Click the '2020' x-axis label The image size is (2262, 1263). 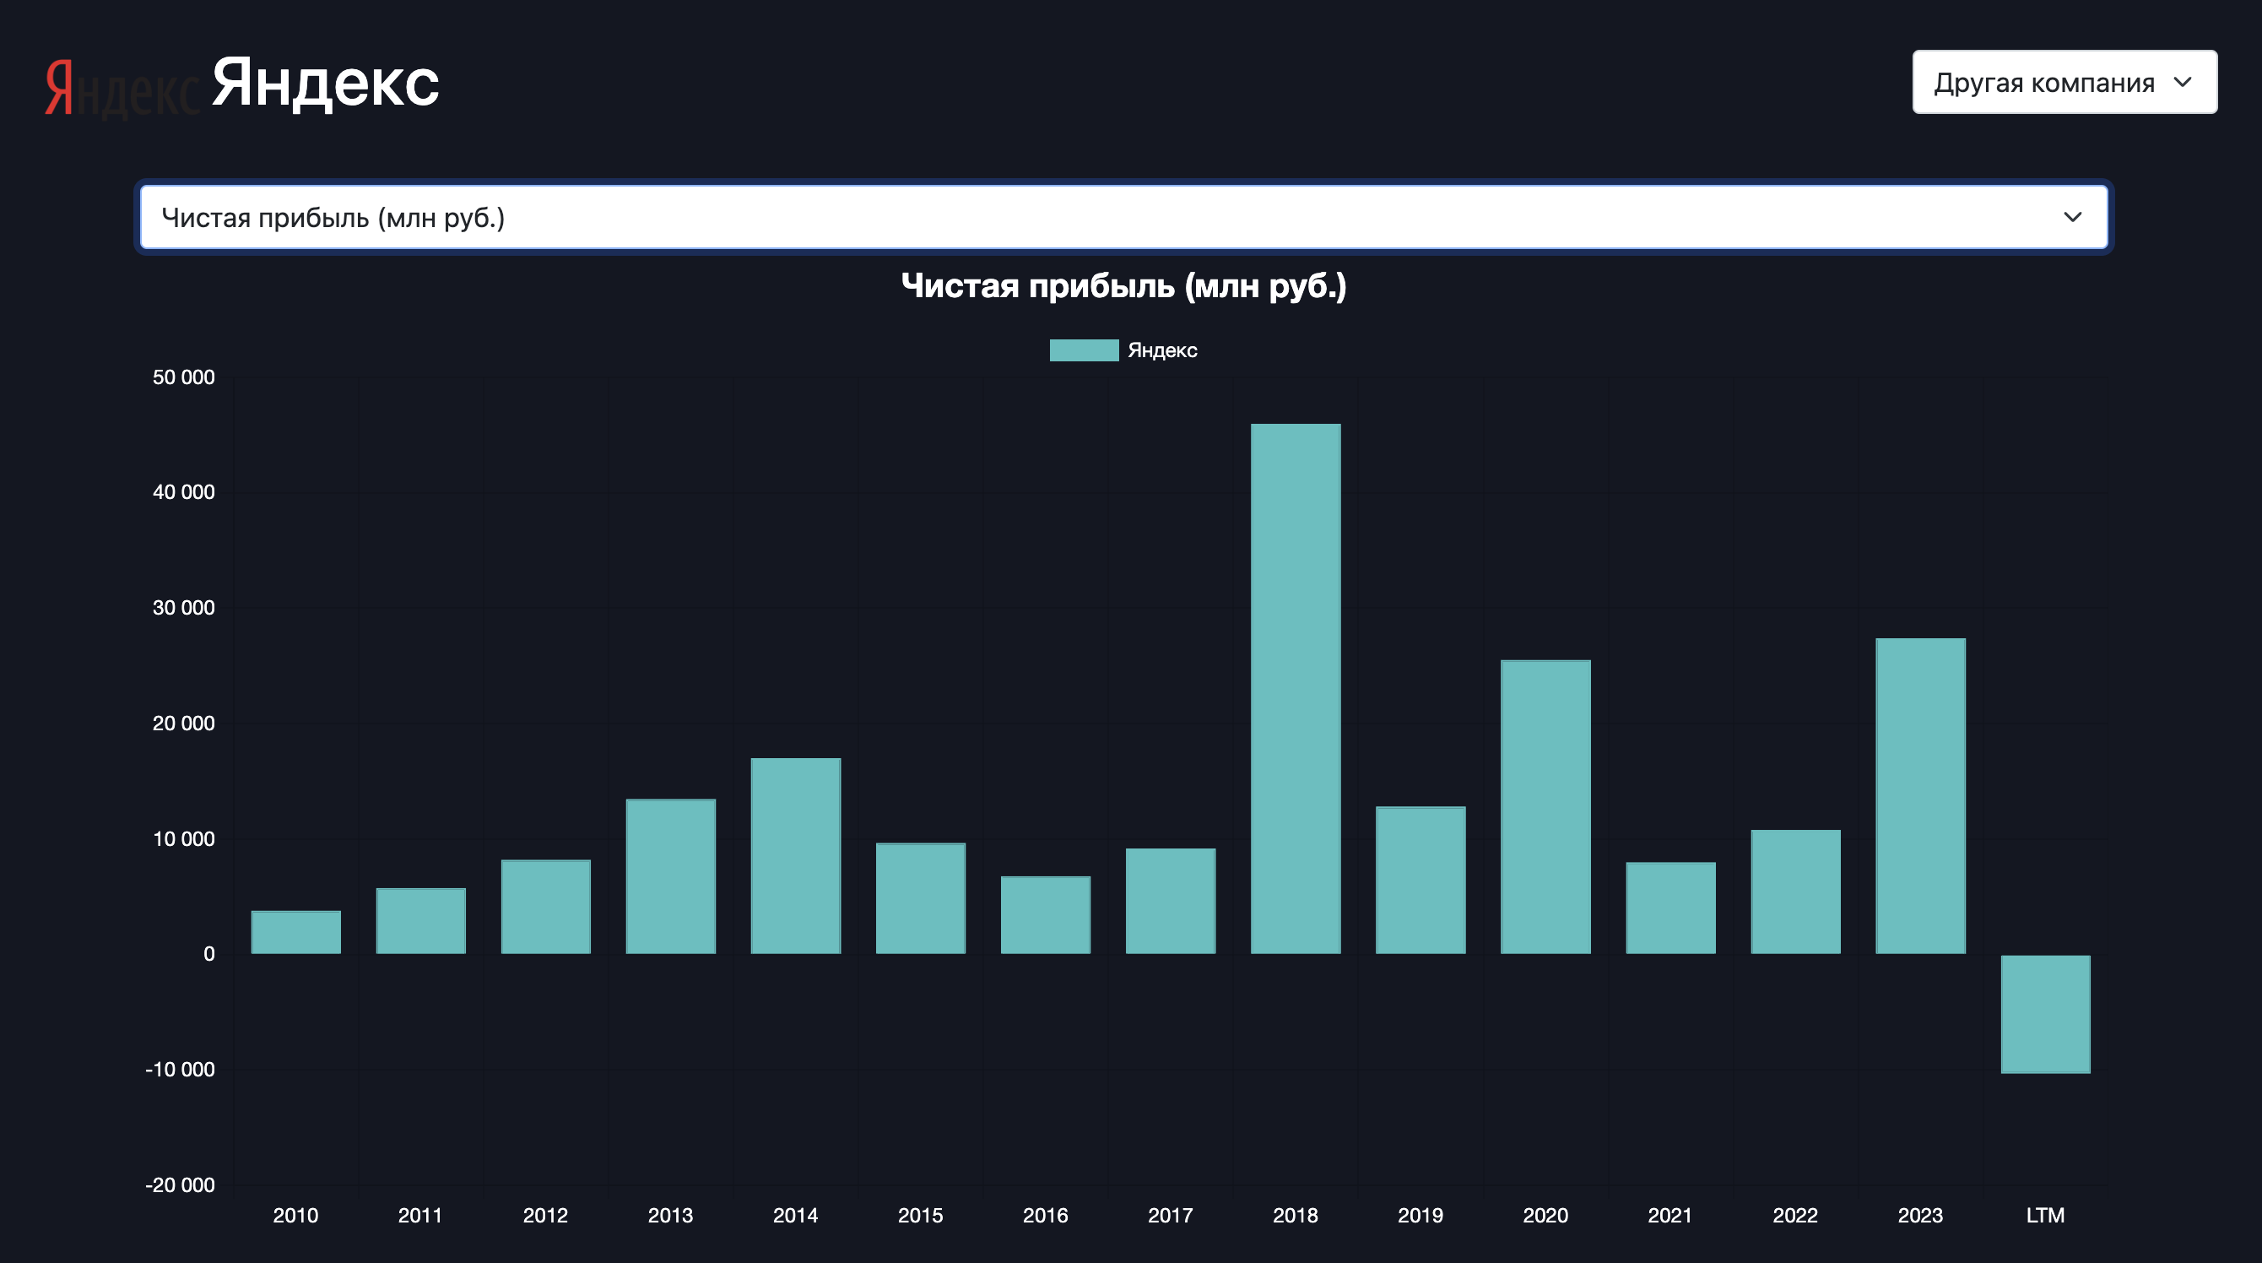click(x=1545, y=1216)
